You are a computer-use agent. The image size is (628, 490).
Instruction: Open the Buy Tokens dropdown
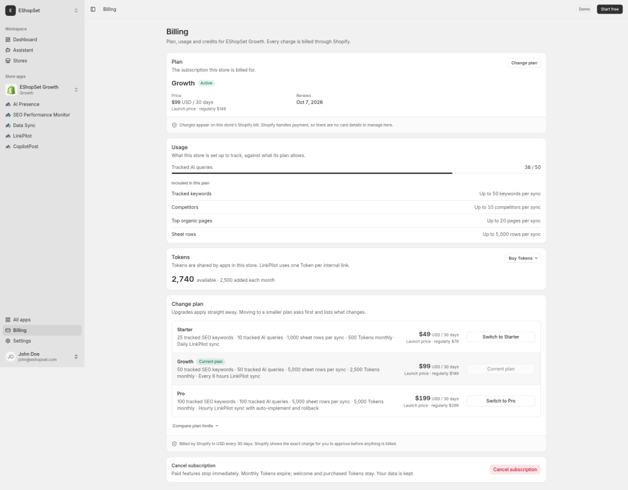point(523,259)
